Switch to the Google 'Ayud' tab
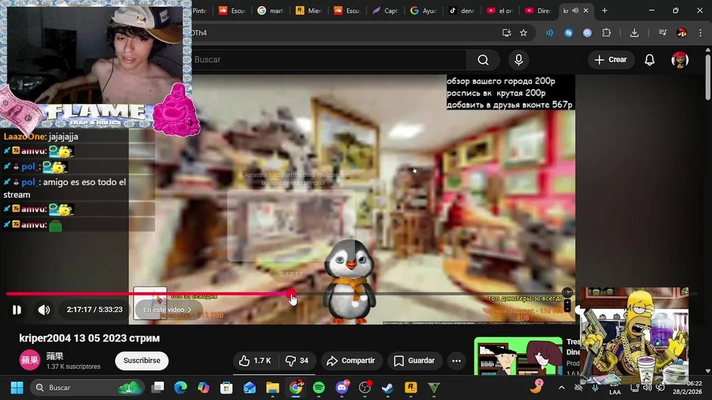This screenshot has width=712, height=400. point(423,11)
